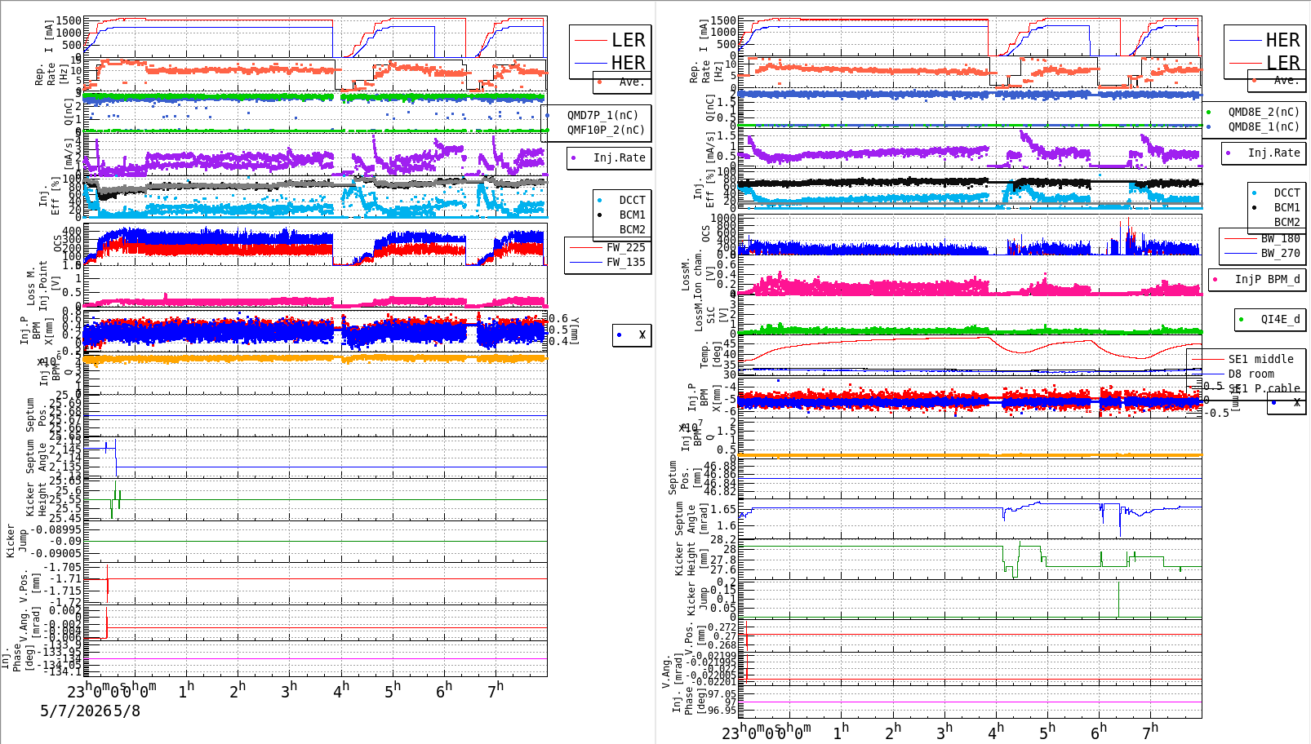Click the Inj. Phase axis label in left plot
This screenshot has height=744, width=1311.
(x=17, y=658)
